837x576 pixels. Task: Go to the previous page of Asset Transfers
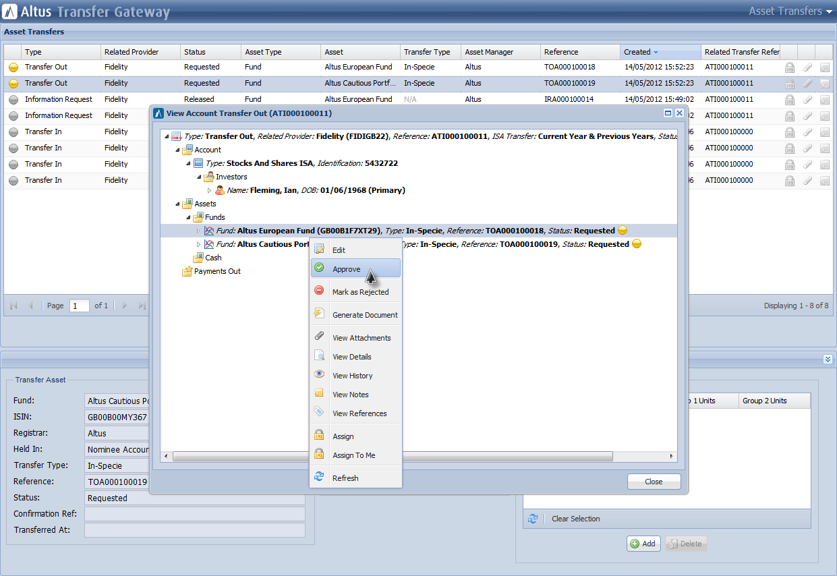[30, 306]
